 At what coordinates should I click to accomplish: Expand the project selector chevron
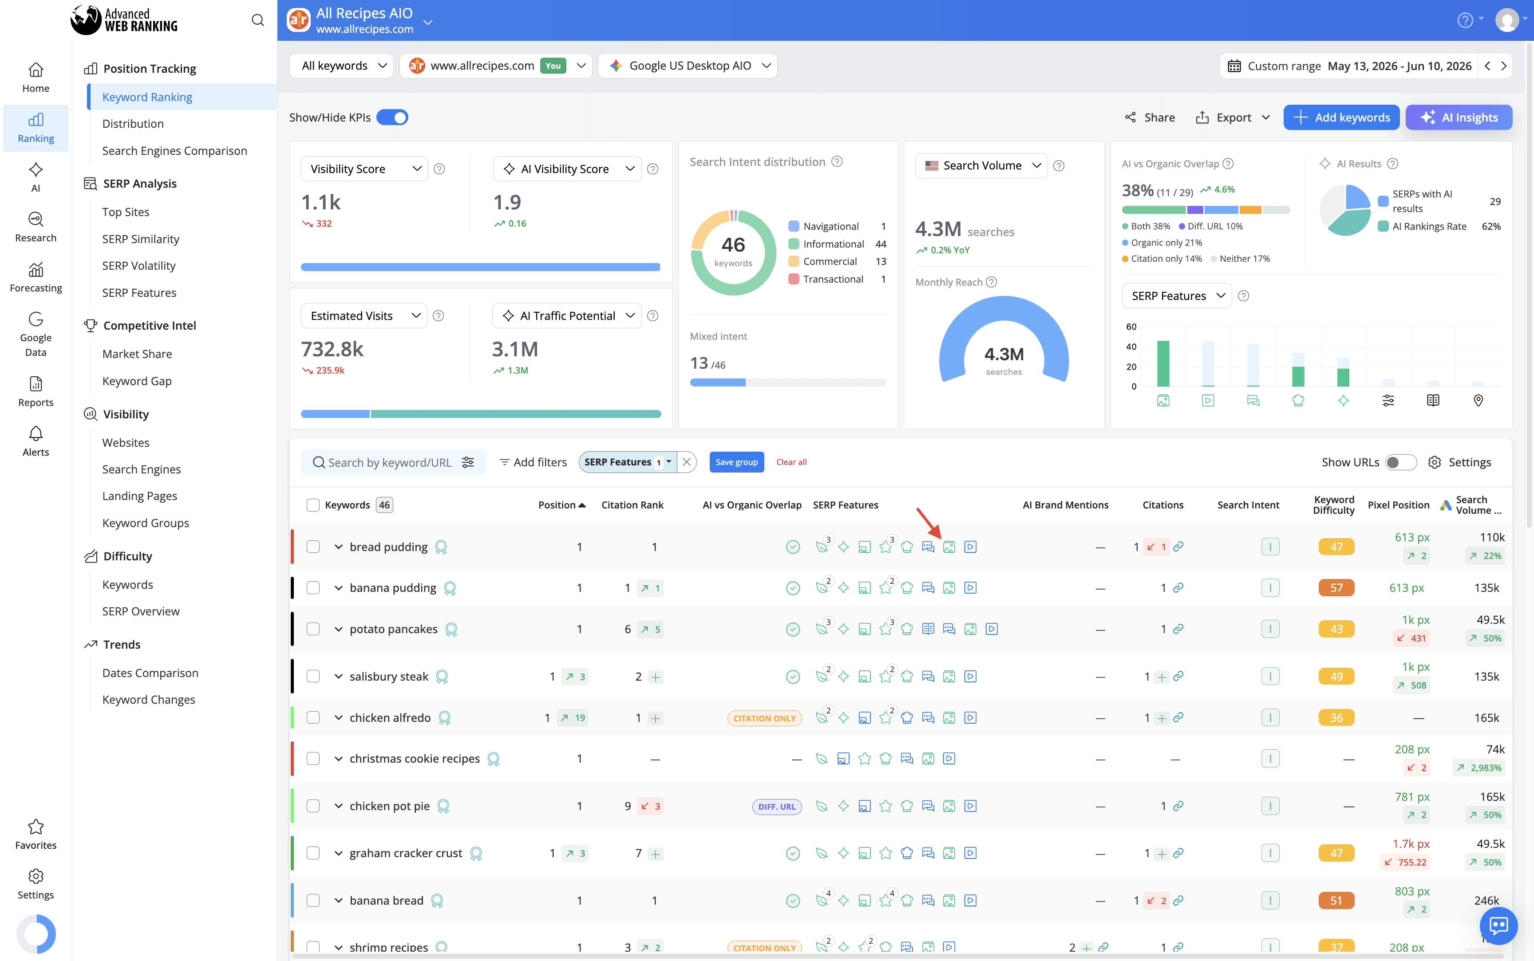point(428,22)
